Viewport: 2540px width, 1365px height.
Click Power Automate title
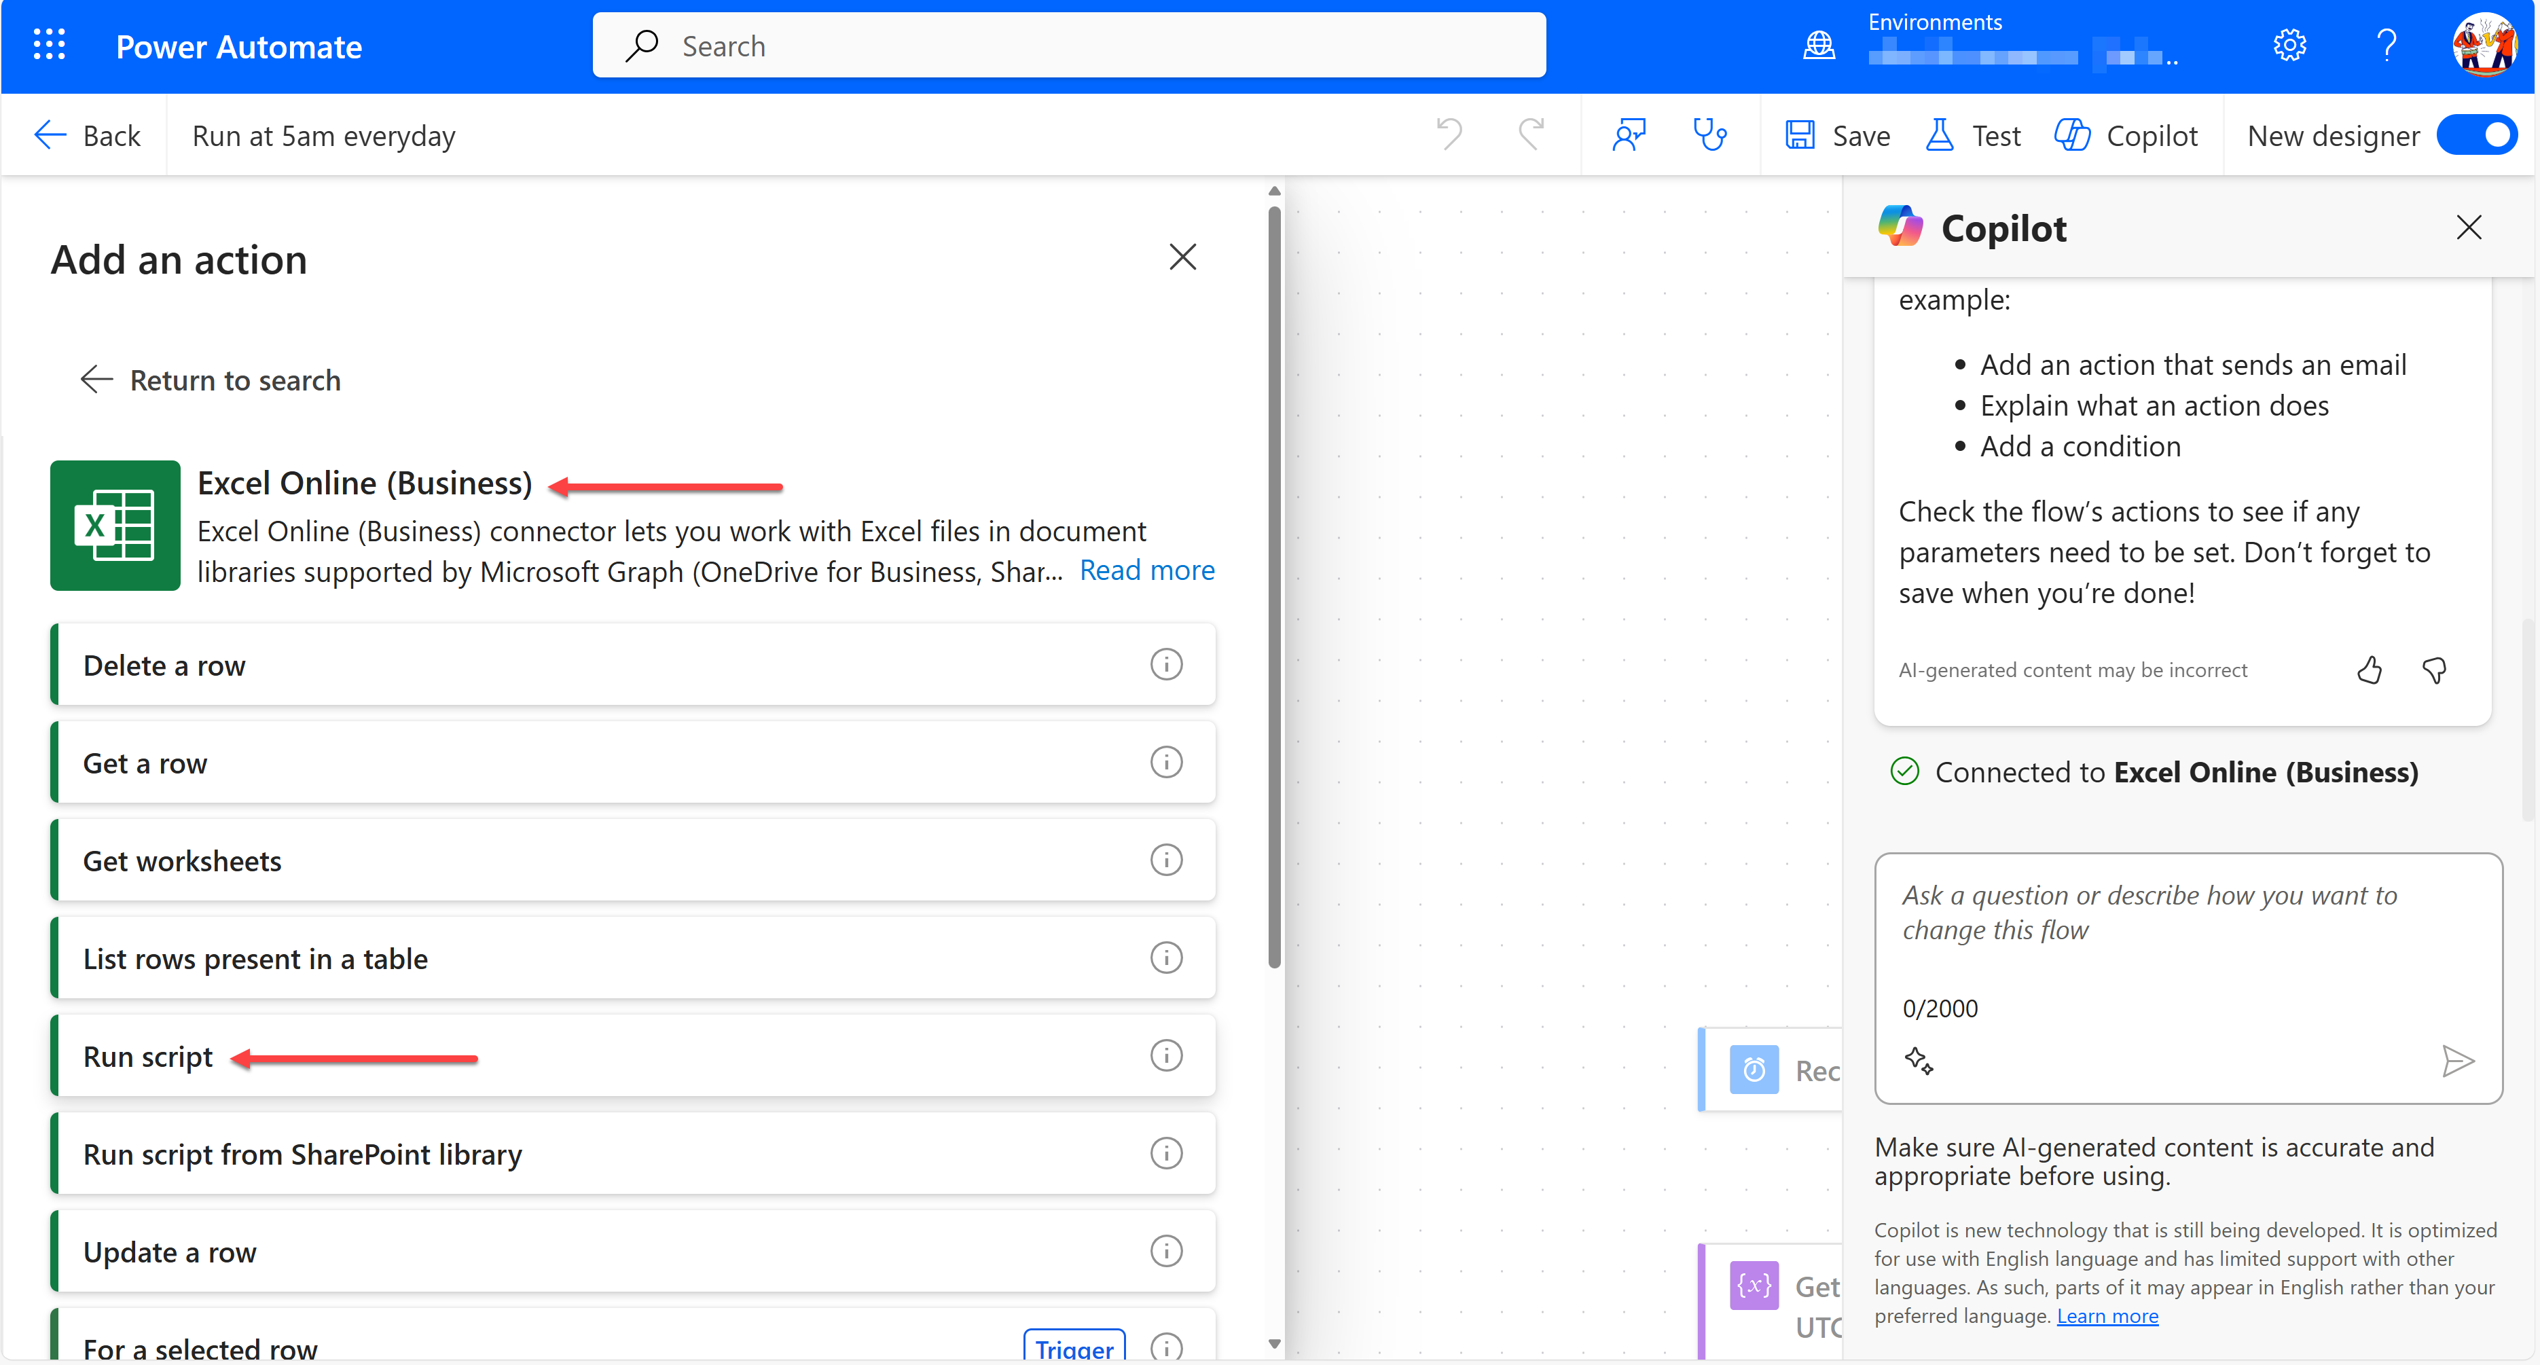tap(238, 46)
